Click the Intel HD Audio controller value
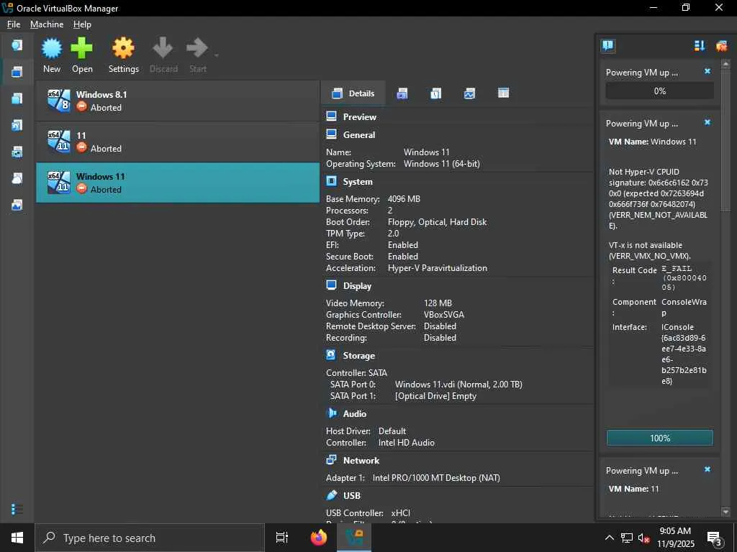Image resolution: width=737 pixels, height=552 pixels. click(407, 443)
